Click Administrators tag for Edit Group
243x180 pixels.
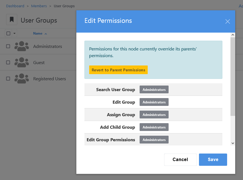(x=154, y=102)
